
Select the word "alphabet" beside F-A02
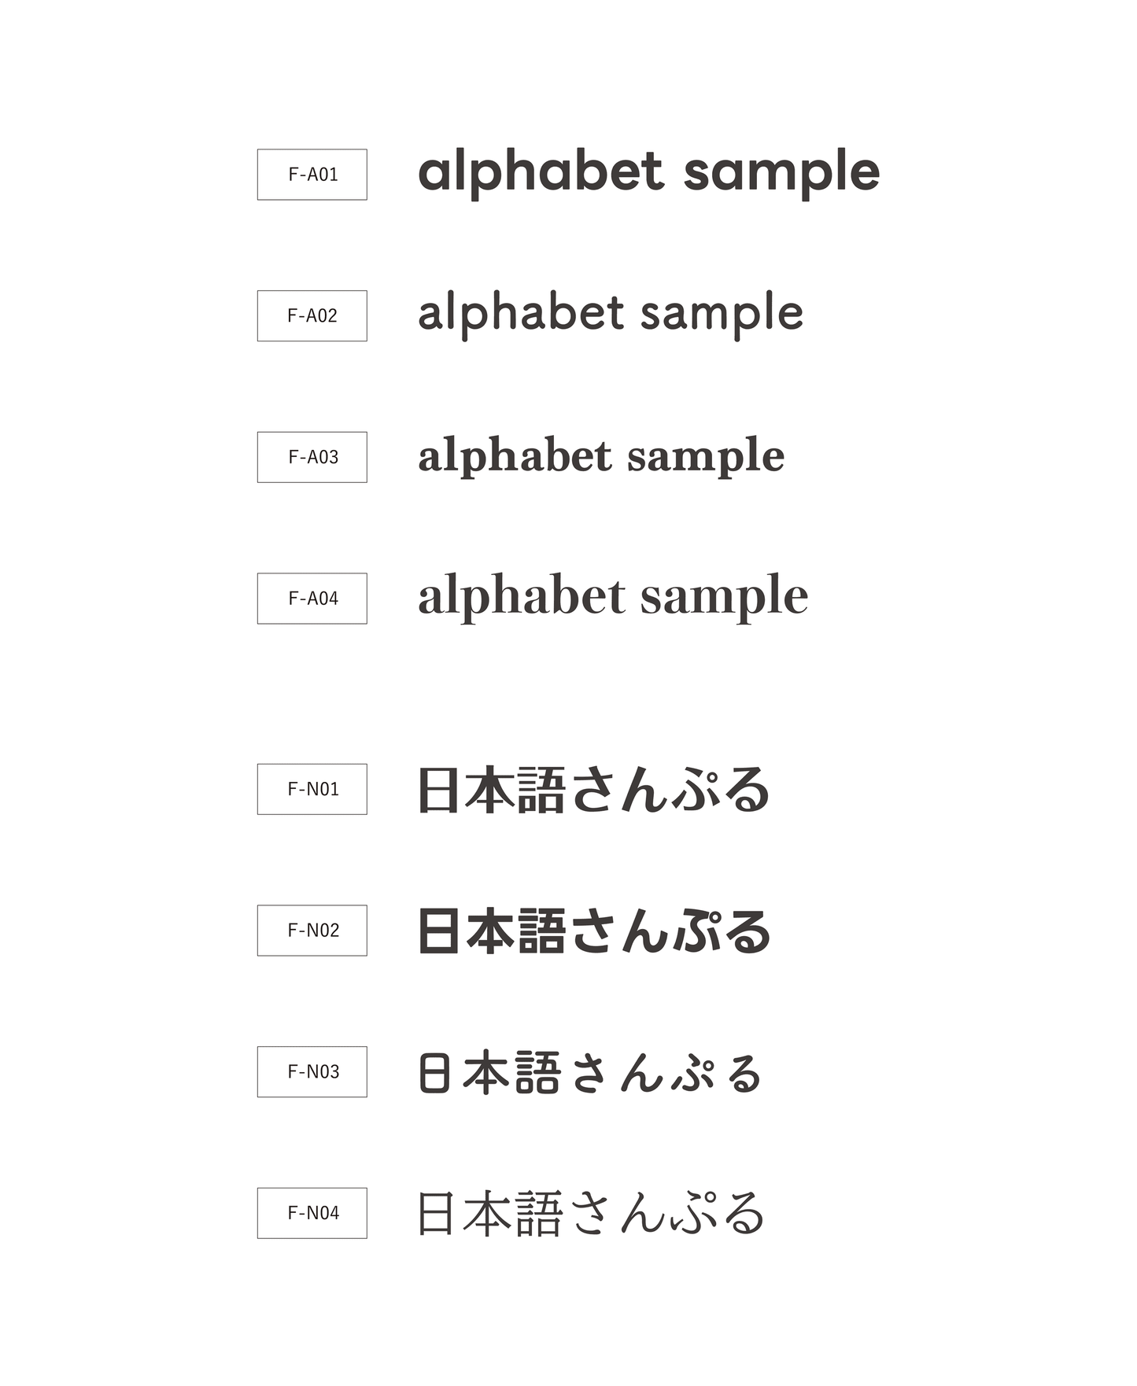(521, 313)
